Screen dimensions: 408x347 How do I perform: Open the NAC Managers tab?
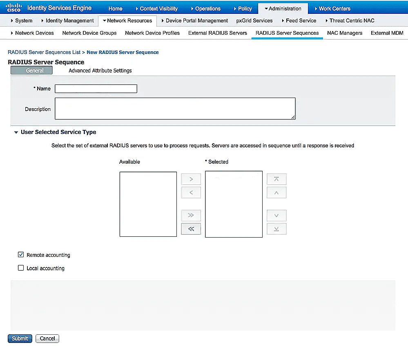click(x=345, y=33)
